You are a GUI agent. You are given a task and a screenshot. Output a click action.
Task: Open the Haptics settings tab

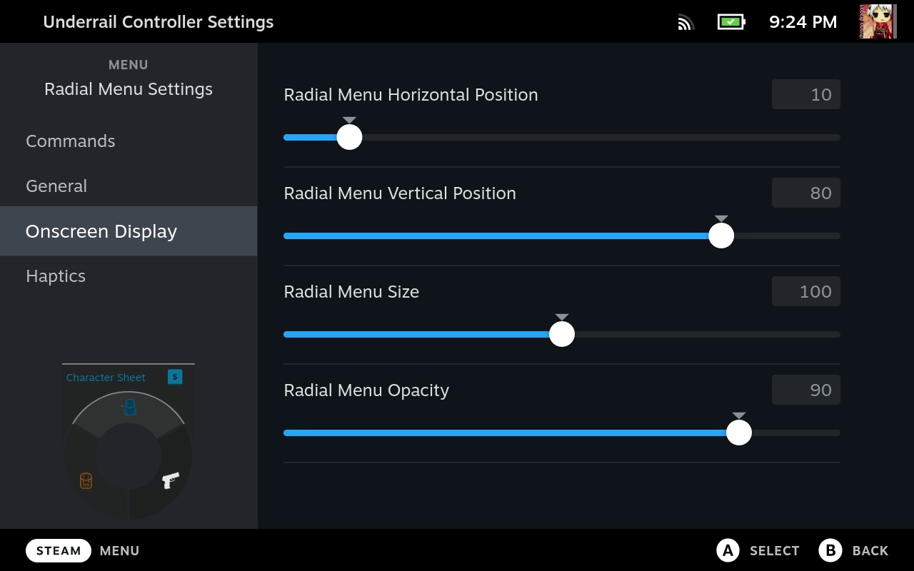(56, 276)
